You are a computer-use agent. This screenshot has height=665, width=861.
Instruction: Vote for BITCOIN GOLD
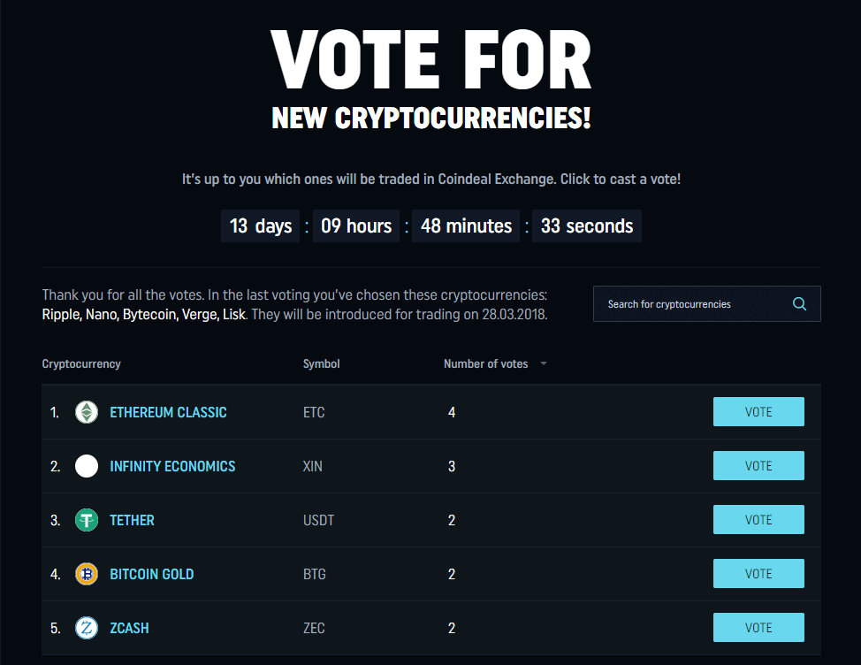click(x=758, y=573)
